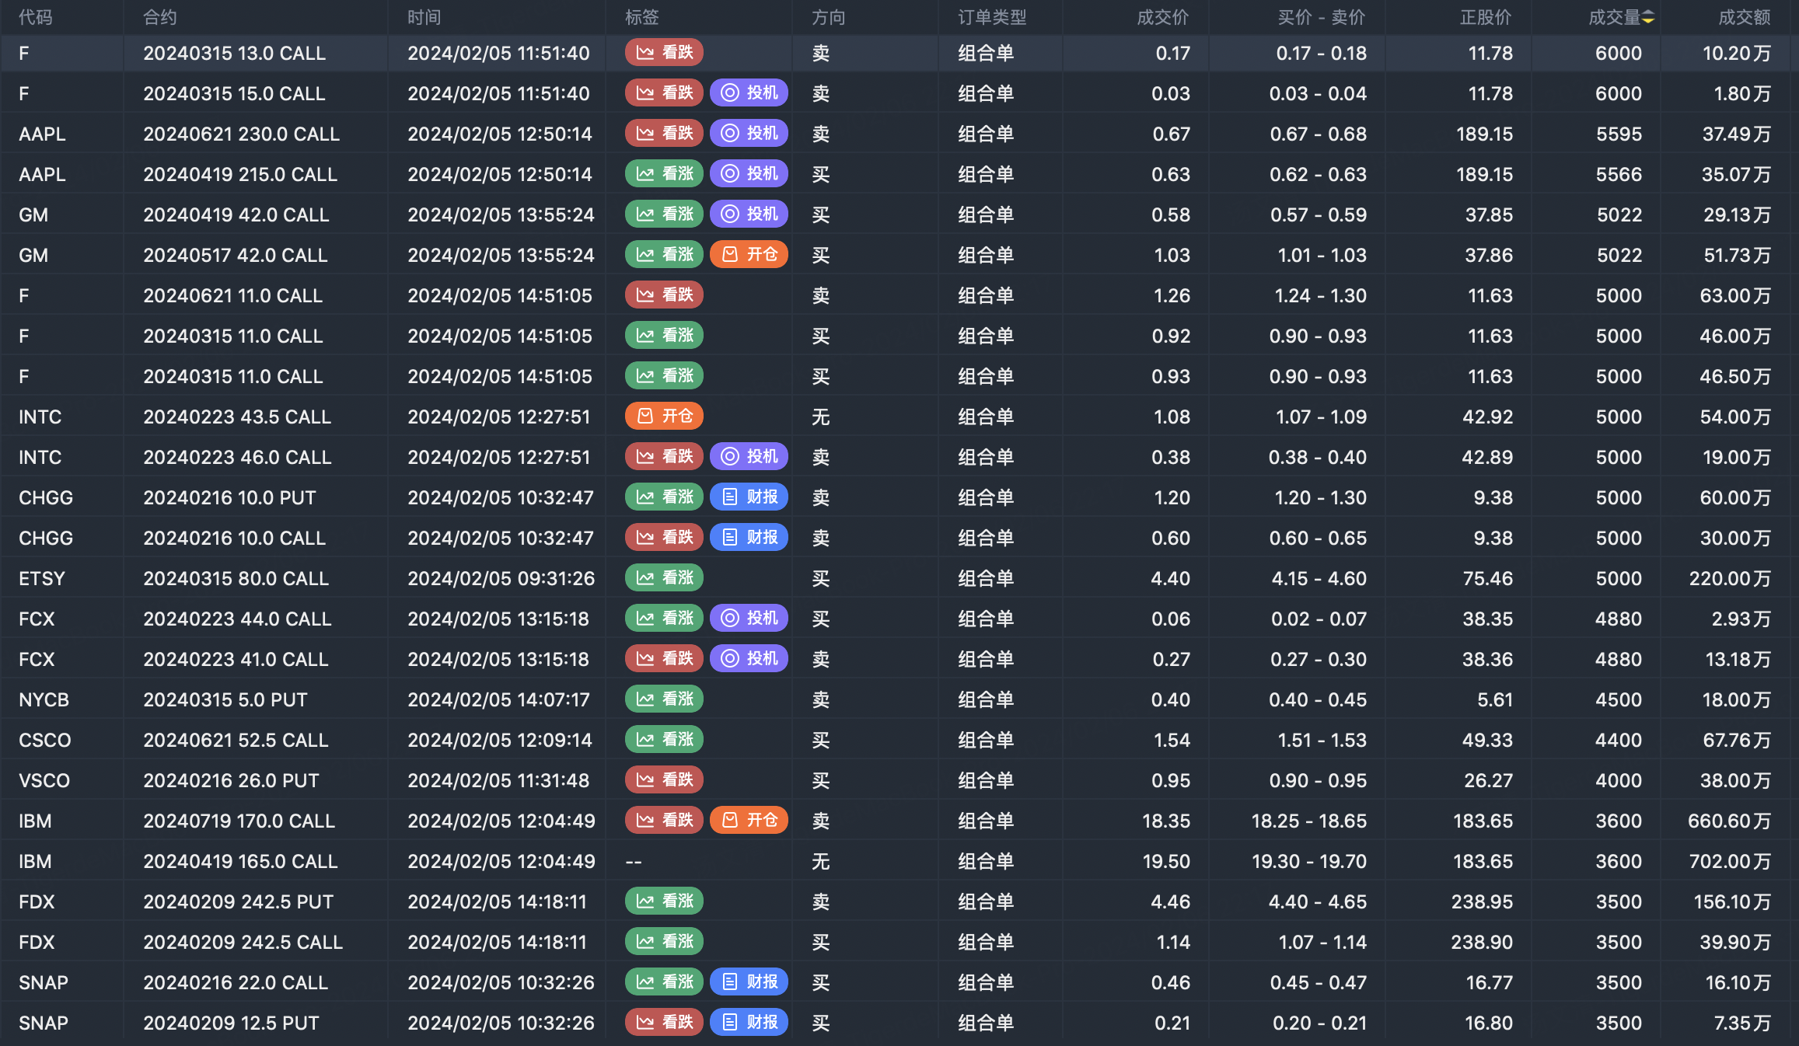Click 开仓 tag on GM 20240517 row

click(x=749, y=255)
